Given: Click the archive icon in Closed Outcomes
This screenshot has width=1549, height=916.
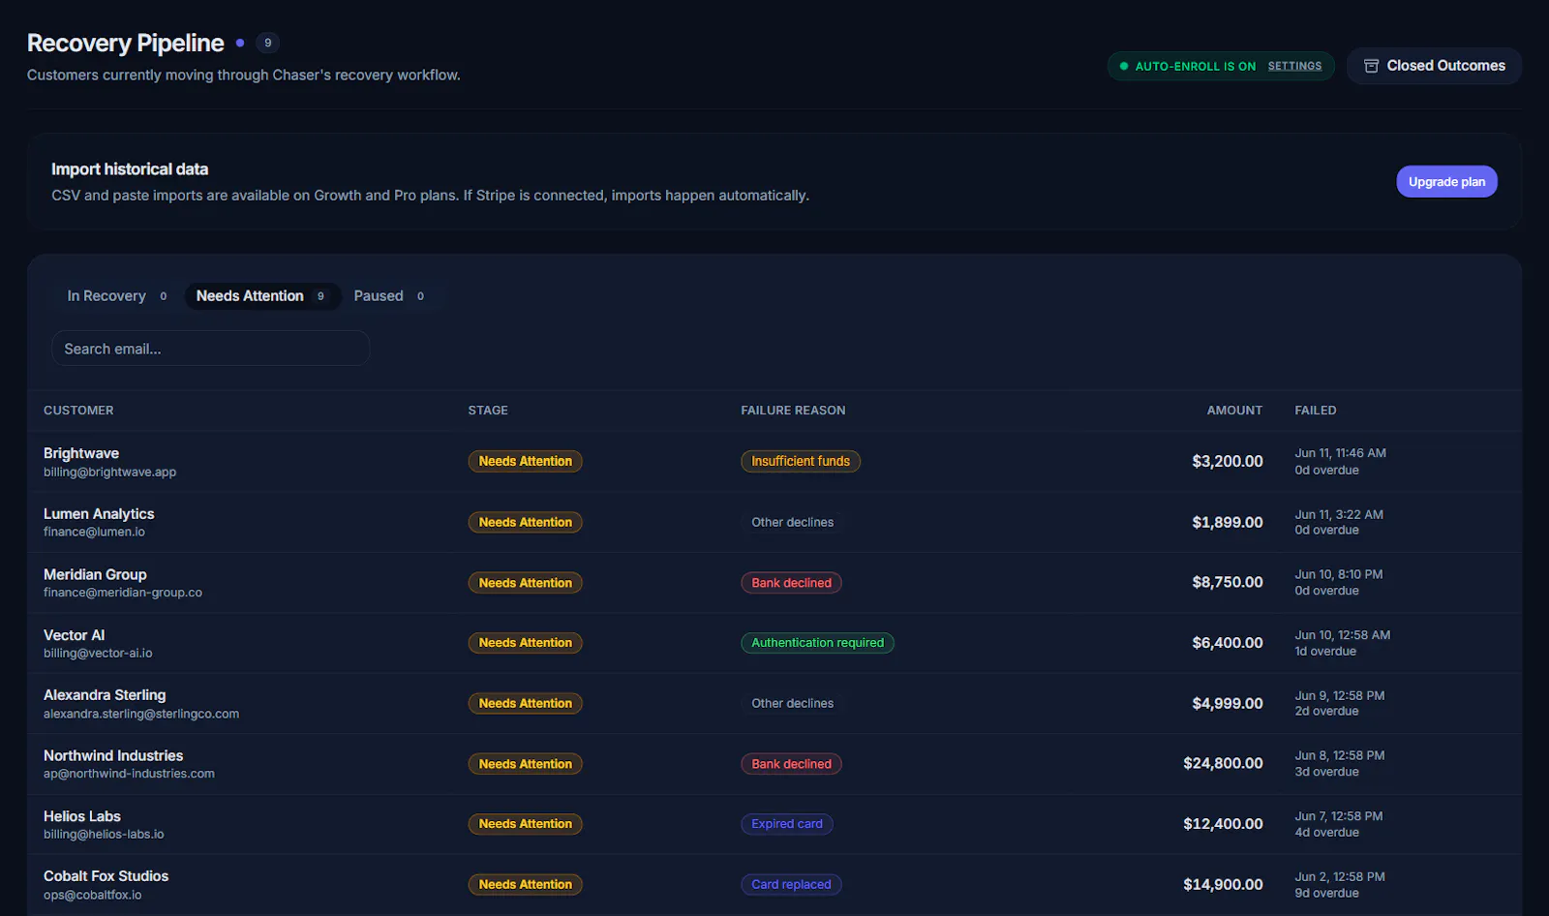Looking at the screenshot, I should [x=1371, y=66].
